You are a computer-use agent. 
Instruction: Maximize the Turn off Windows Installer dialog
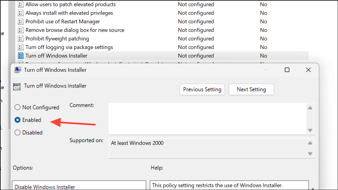pos(287,70)
